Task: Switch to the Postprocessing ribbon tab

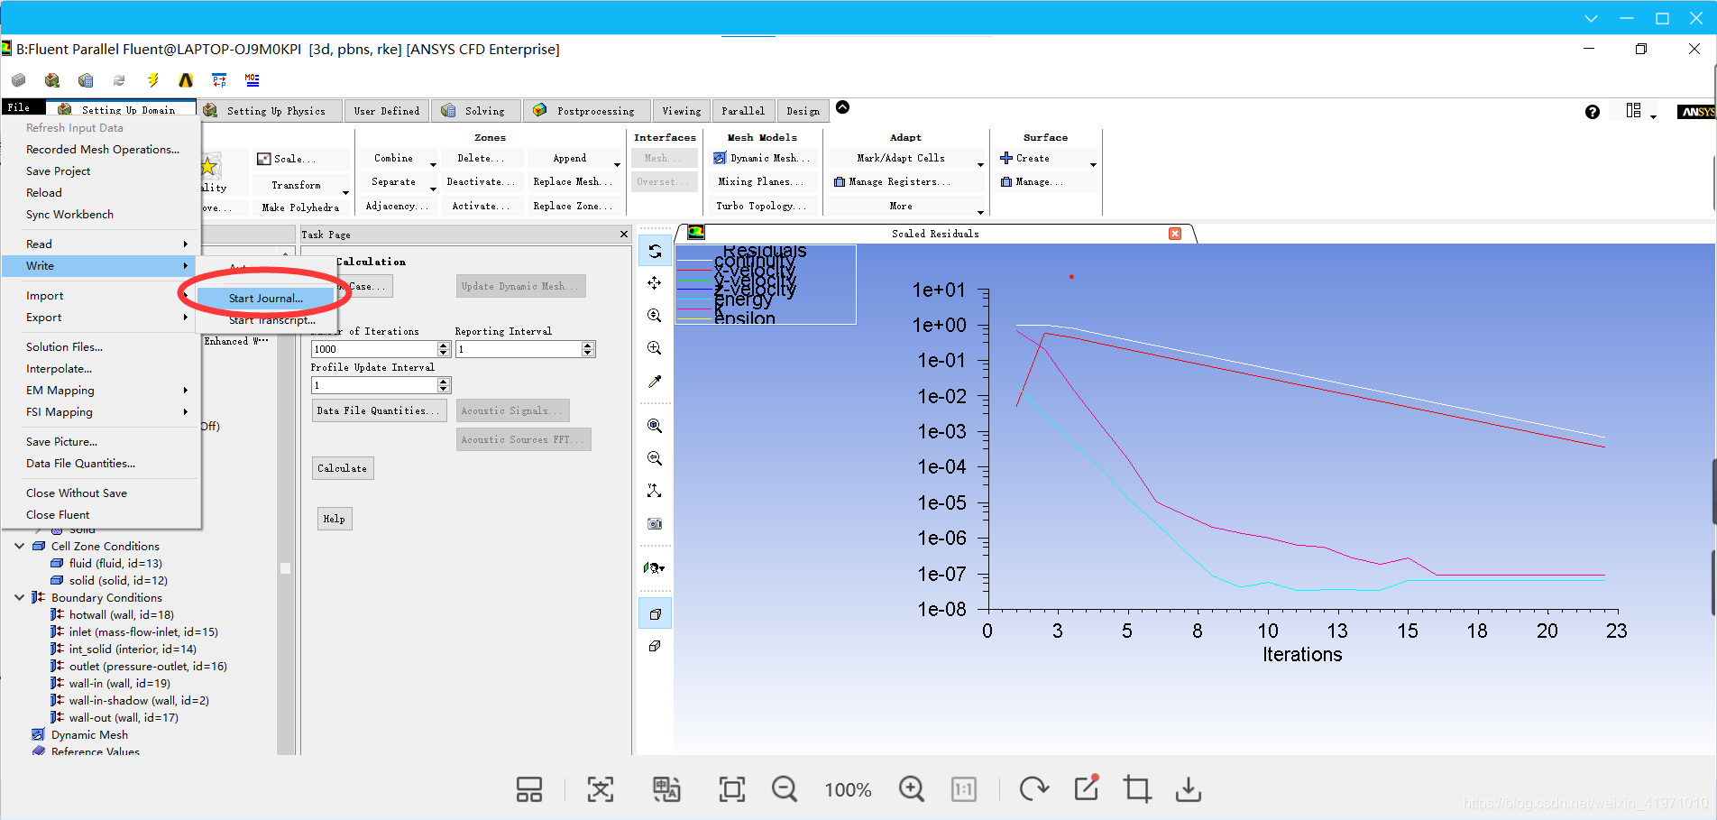Action: tap(585, 111)
